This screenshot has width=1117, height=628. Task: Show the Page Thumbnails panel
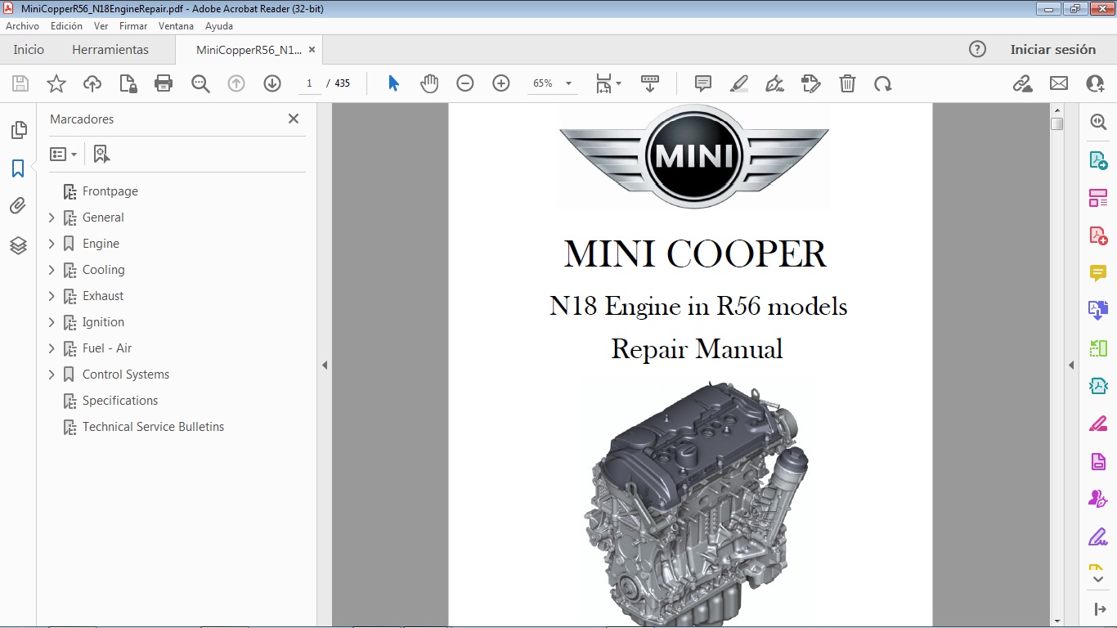point(17,129)
